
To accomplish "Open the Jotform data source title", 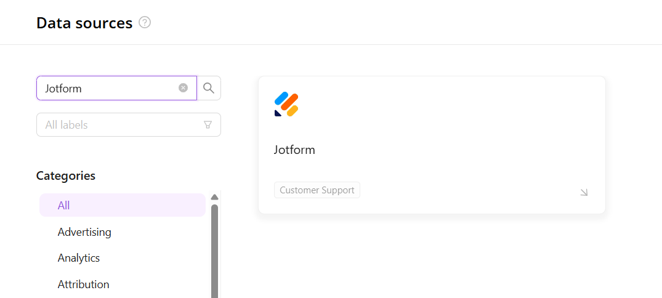I will point(294,150).
